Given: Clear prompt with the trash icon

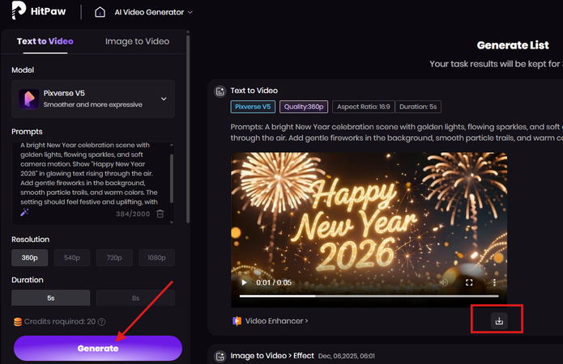Looking at the screenshot, I should (x=160, y=214).
